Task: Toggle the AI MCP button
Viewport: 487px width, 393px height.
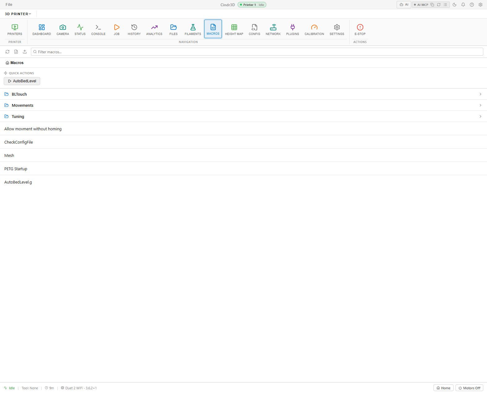Action: click(421, 5)
